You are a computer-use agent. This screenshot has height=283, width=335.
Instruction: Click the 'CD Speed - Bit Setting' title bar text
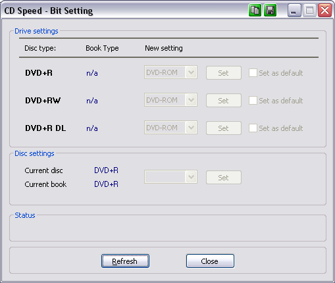[x=49, y=11]
